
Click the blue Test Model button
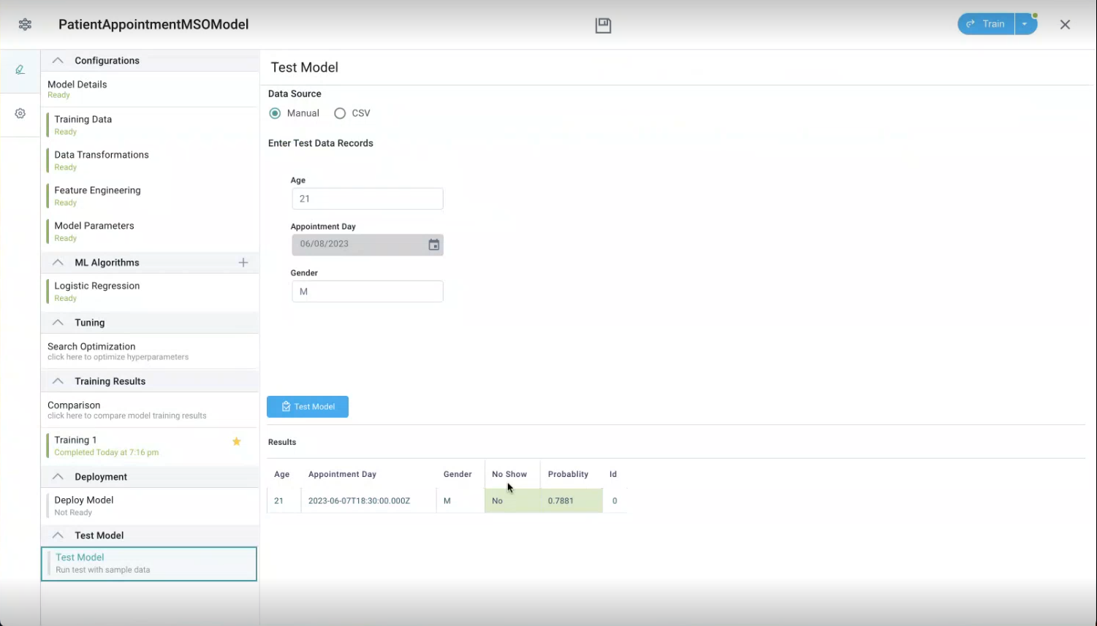(308, 407)
